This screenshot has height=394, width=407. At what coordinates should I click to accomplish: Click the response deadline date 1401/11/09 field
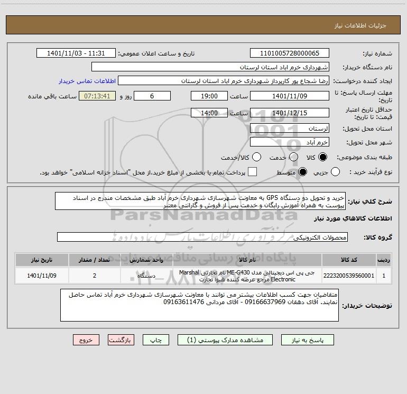pos(290,96)
